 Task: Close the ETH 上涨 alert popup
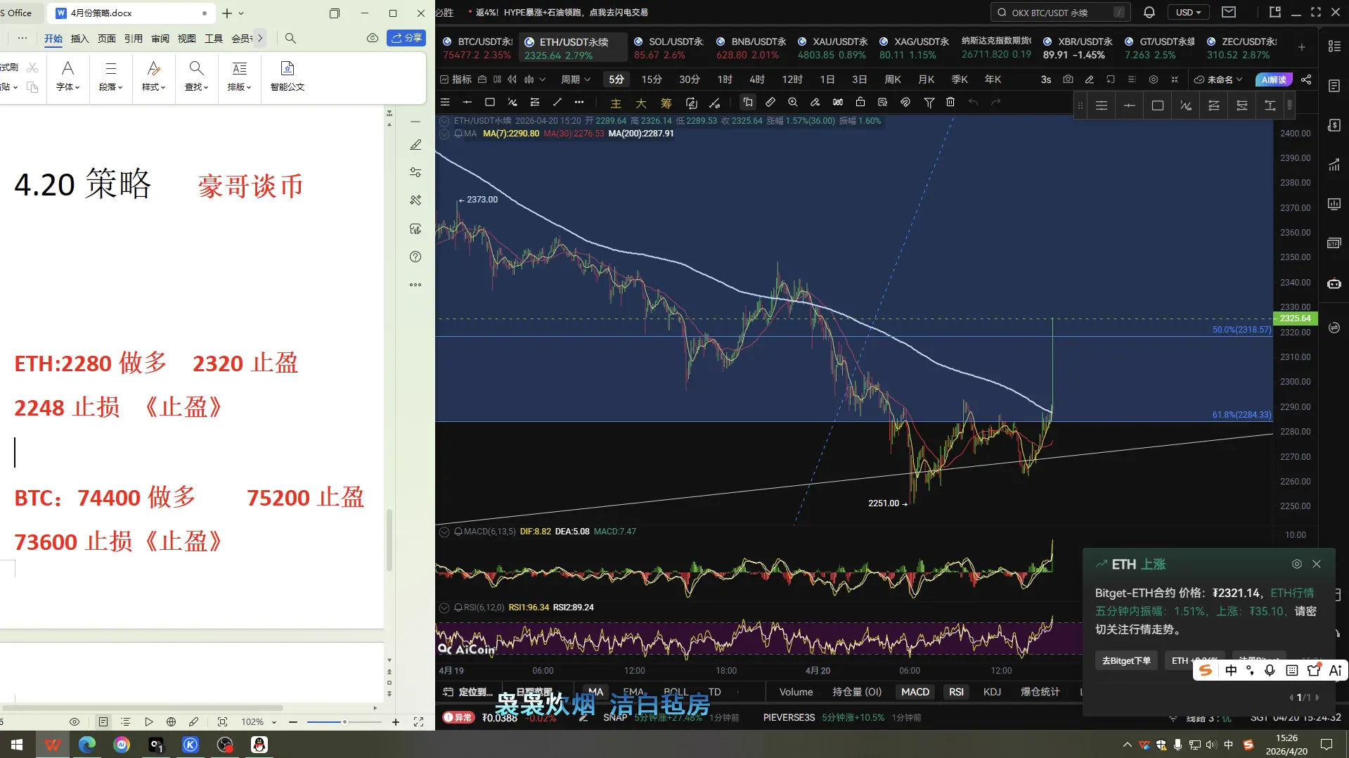(1317, 564)
